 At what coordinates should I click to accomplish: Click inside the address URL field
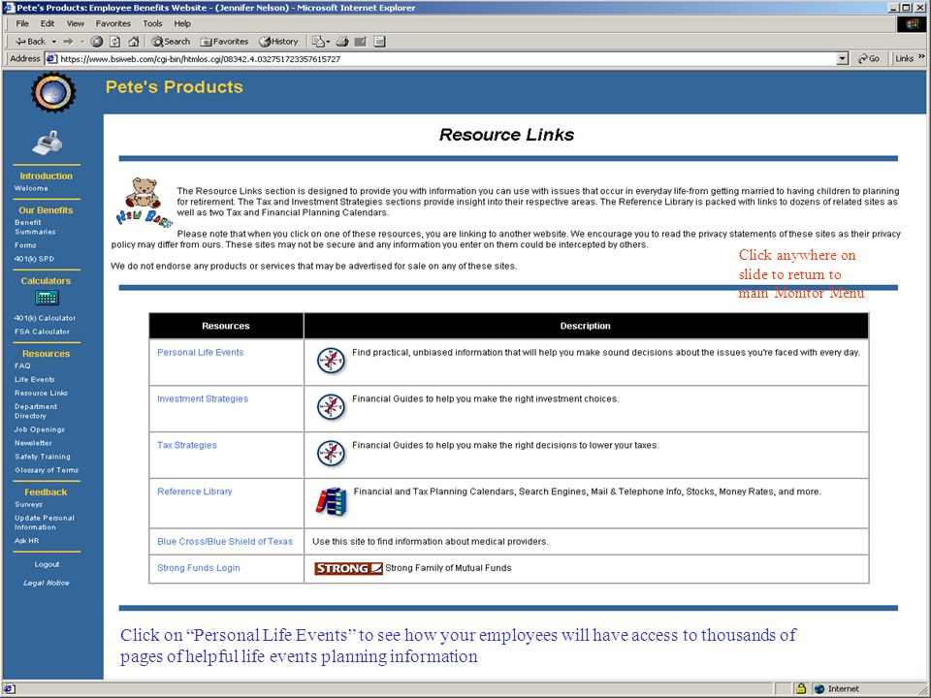point(445,59)
